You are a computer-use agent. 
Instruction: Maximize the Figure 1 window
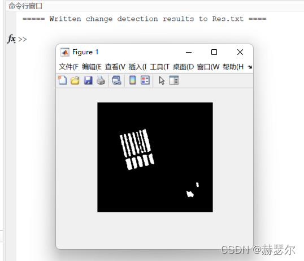point(214,52)
